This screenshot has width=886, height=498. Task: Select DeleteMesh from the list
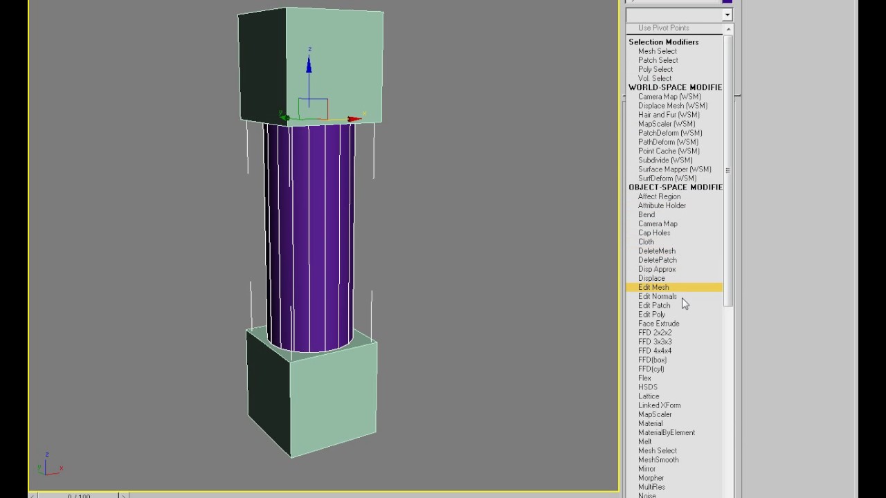[x=656, y=251]
